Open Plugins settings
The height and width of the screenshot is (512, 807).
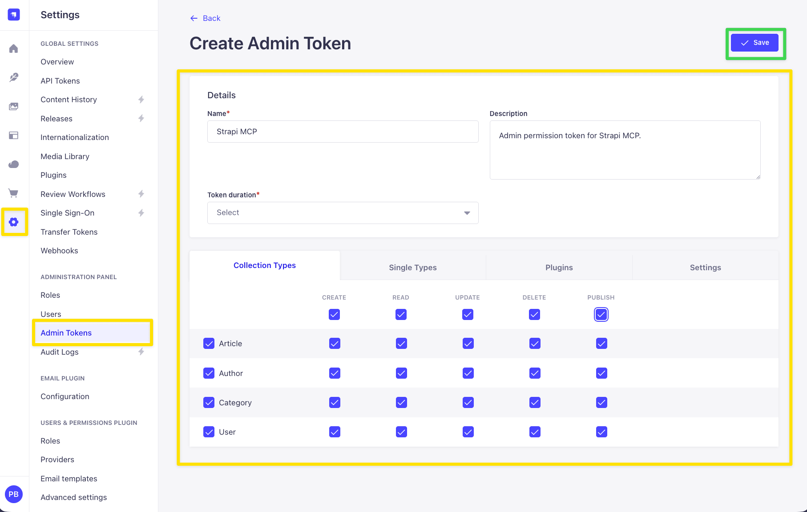pos(53,175)
